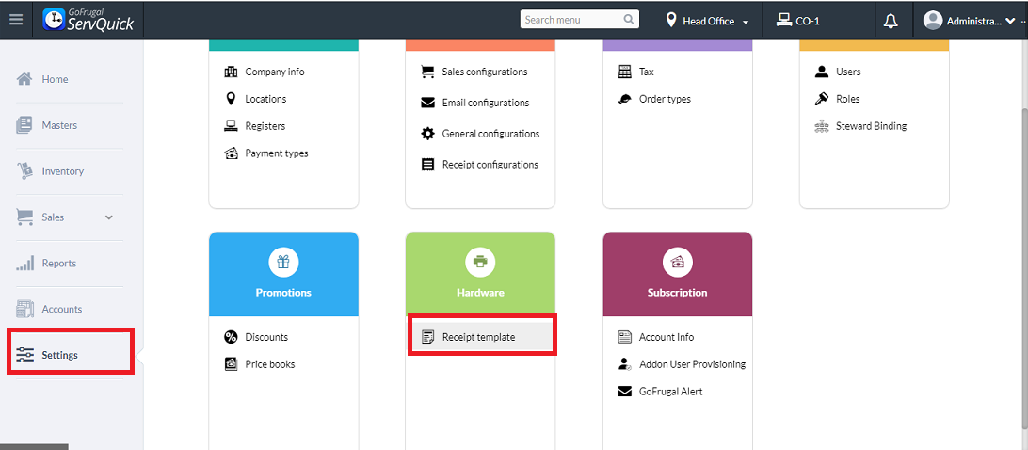Click the Promotions gift icon
1028x450 pixels.
283,262
